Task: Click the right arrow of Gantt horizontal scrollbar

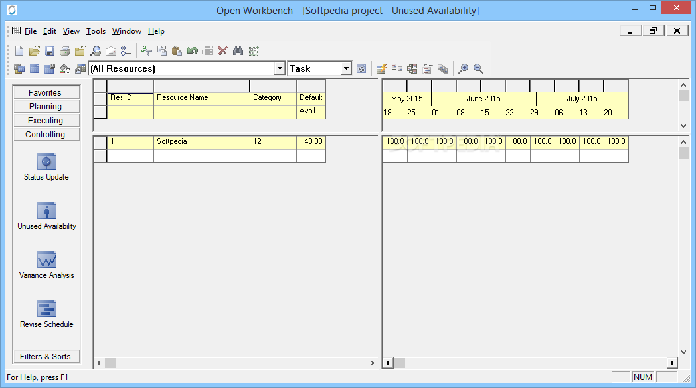Action: pyautogui.click(x=673, y=363)
